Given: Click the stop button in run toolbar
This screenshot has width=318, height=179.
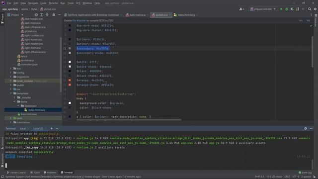Looking at the screenshot, I should click(303, 9).
